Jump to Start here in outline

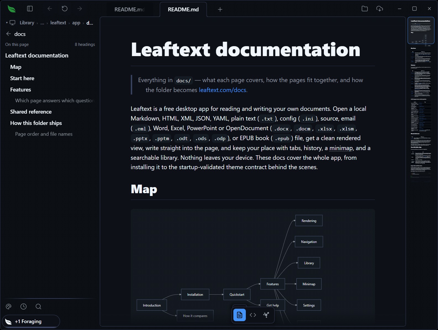click(22, 78)
